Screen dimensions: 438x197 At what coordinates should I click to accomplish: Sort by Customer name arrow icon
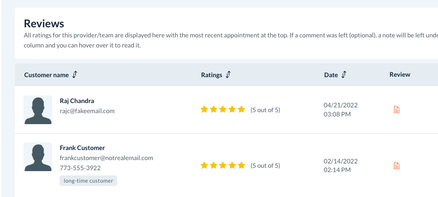[75, 75]
